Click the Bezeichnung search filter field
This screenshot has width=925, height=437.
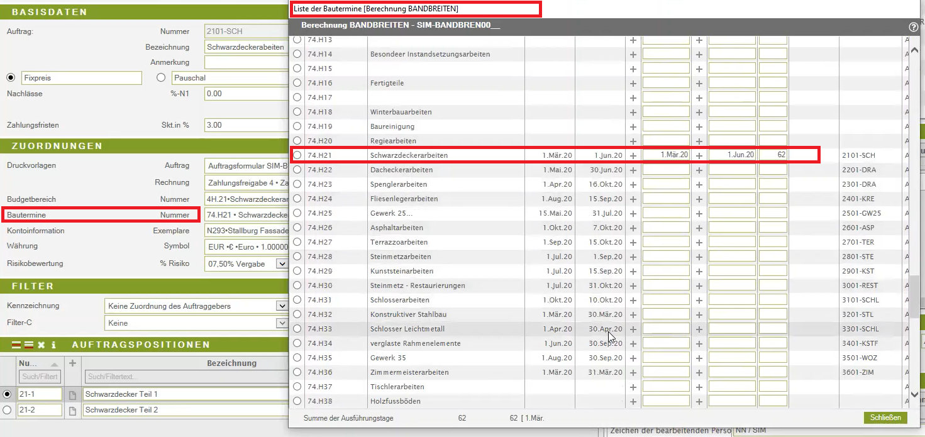(x=182, y=377)
